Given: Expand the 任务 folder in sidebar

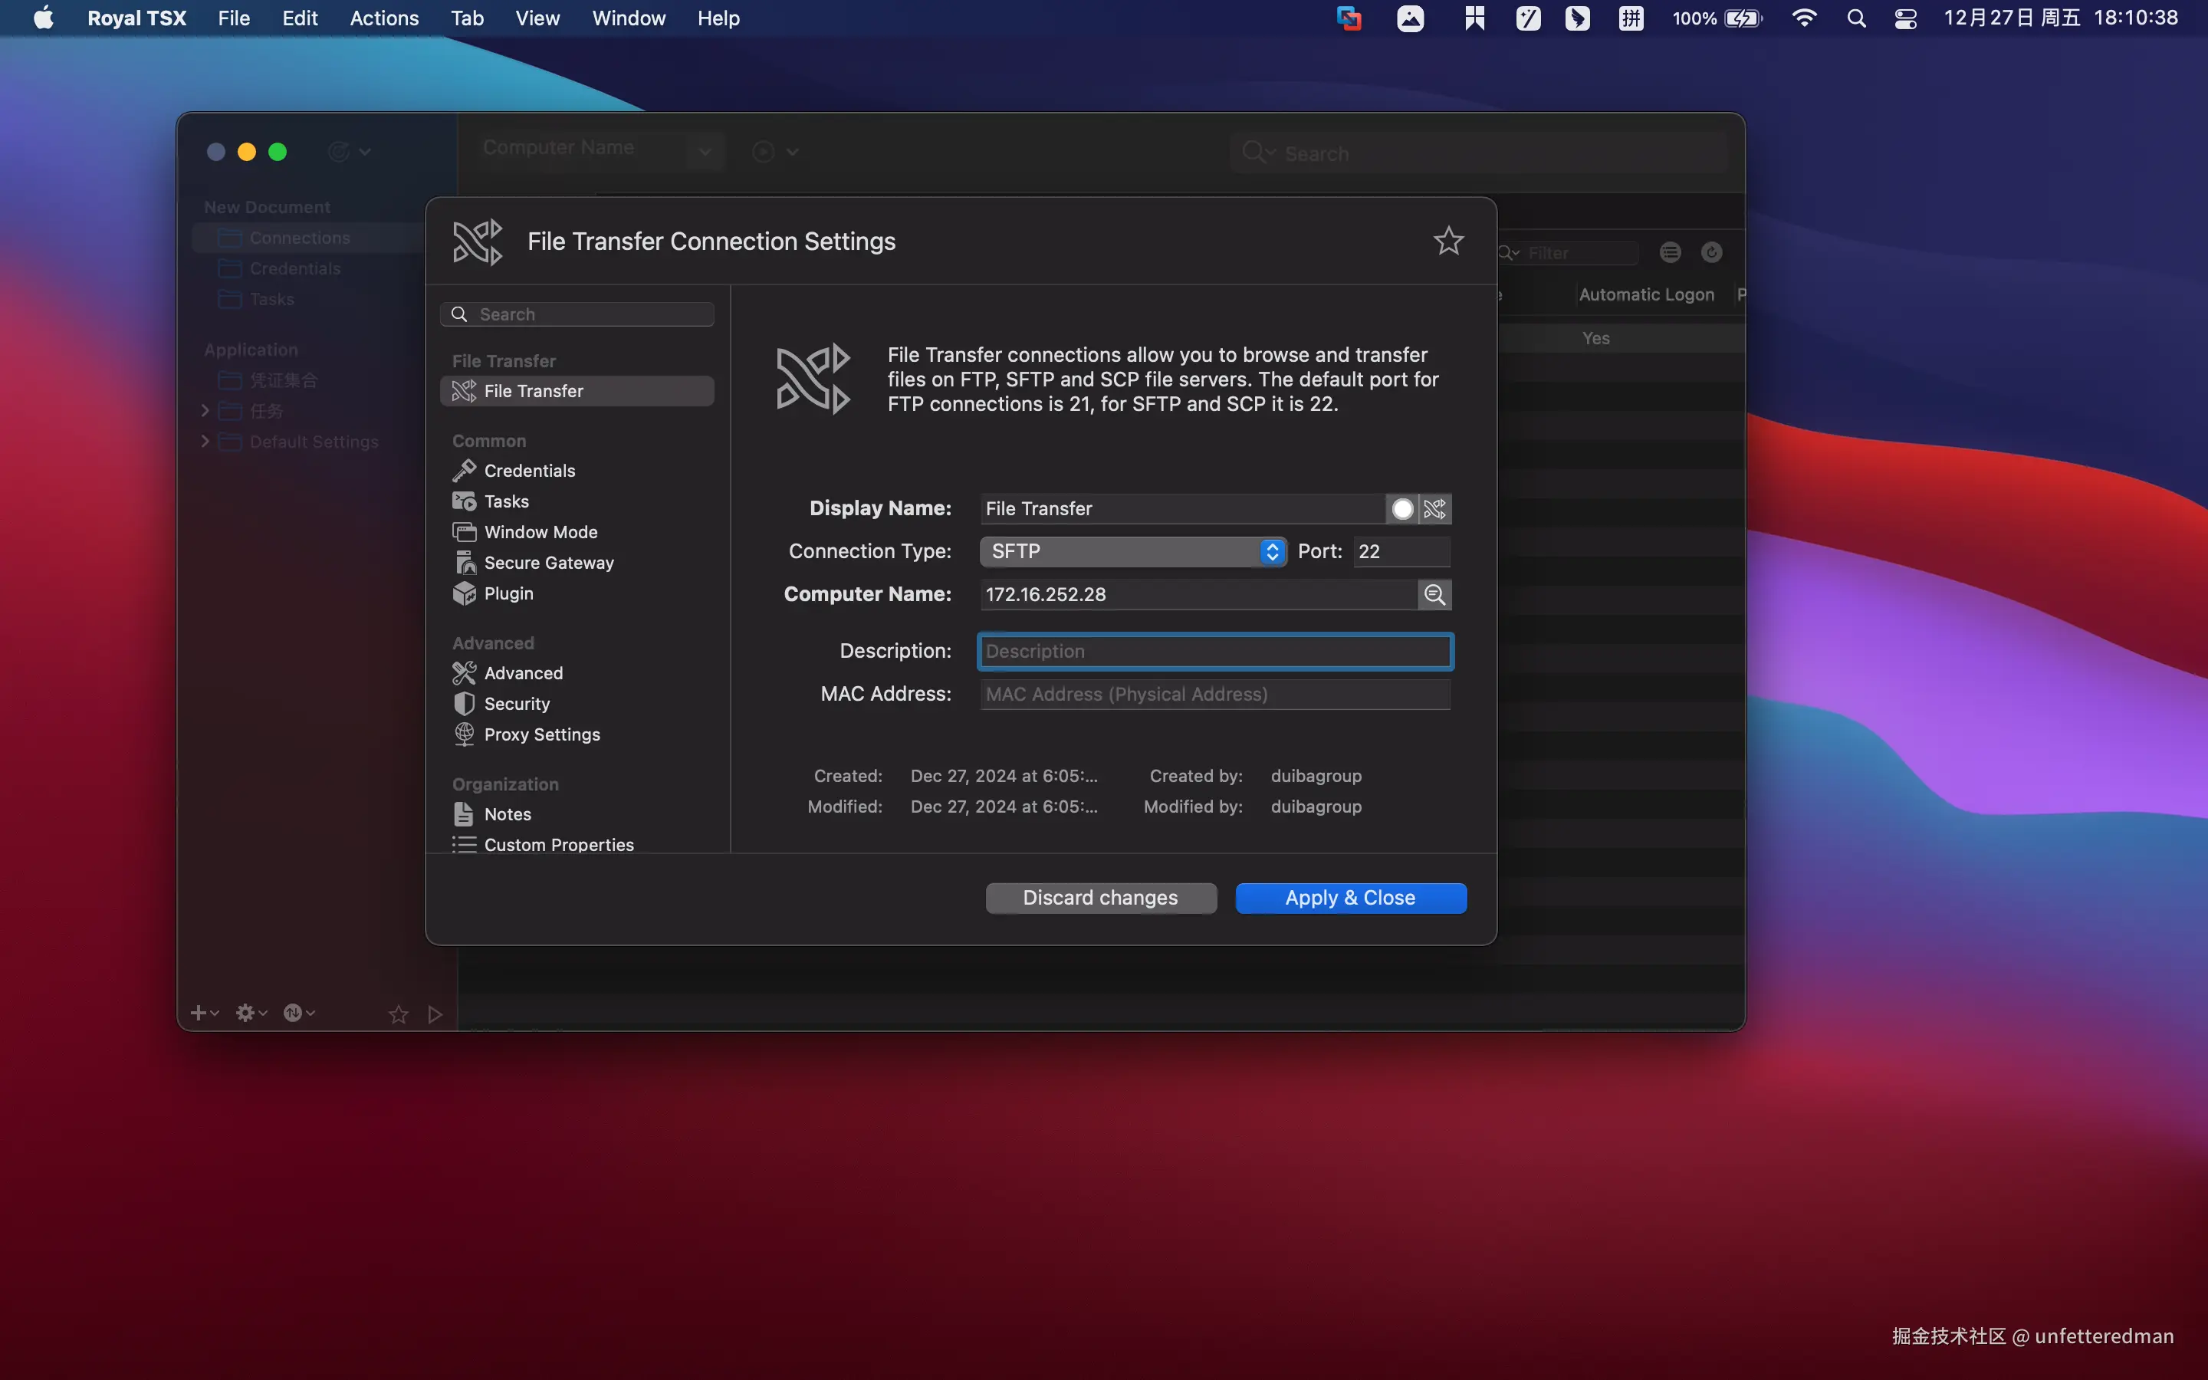Looking at the screenshot, I should pos(205,411).
